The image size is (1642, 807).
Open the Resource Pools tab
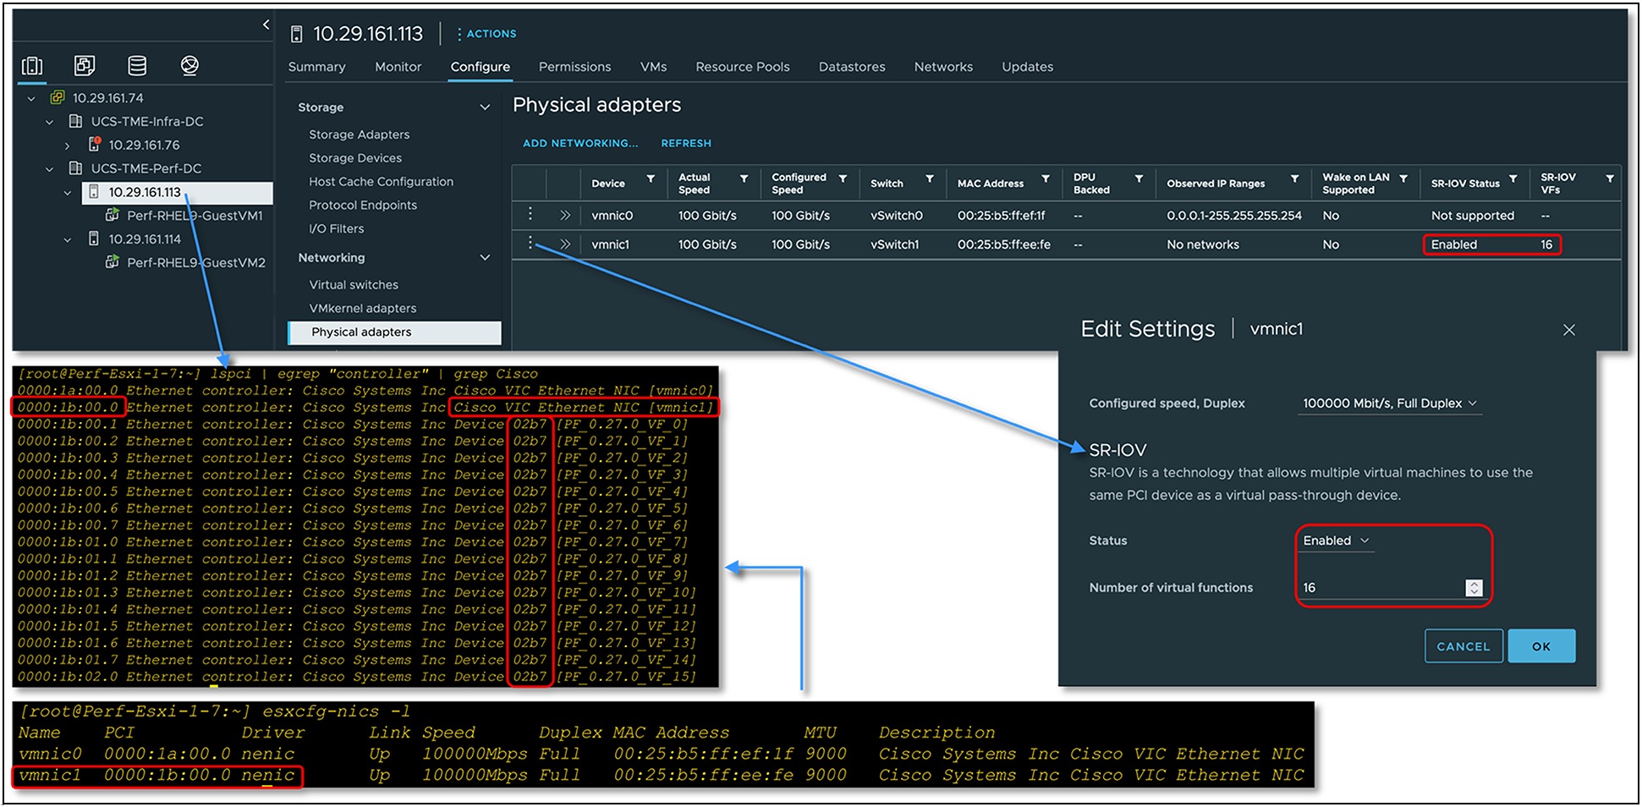(x=743, y=67)
